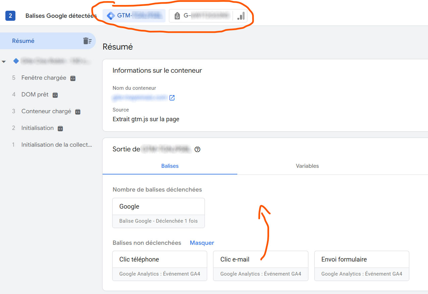Viewport: 428px width, 294px height.
Task: Open the Google tag card
Action: (x=158, y=213)
